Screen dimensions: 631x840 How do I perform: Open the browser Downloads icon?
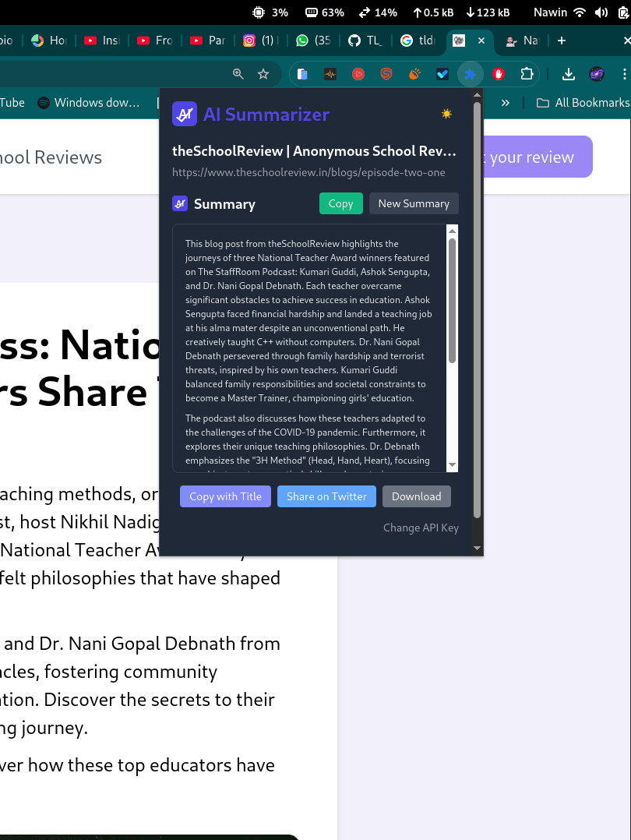click(x=569, y=74)
